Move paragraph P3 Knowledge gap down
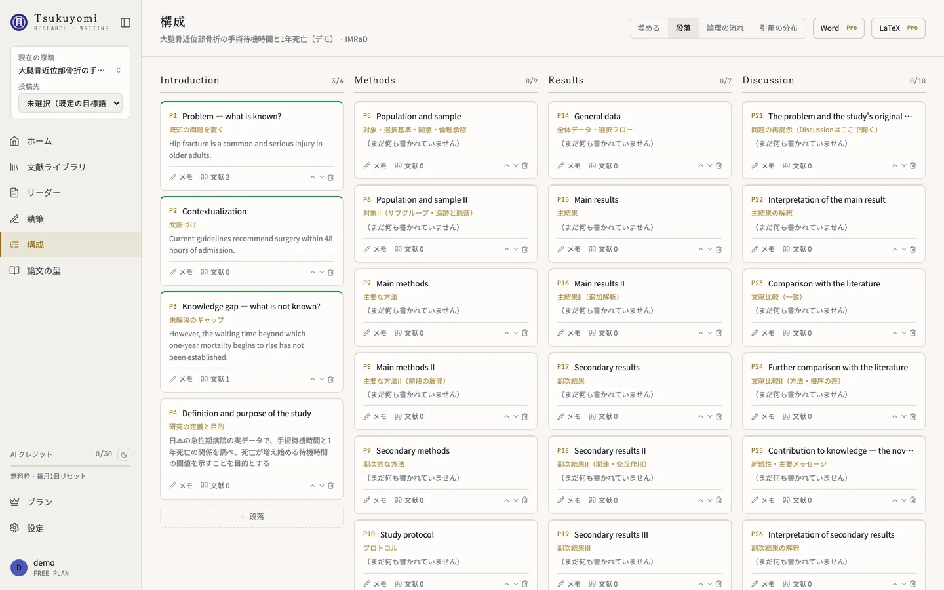Image resolution: width=944 pixels, height=590 pixels. [322, 379]
